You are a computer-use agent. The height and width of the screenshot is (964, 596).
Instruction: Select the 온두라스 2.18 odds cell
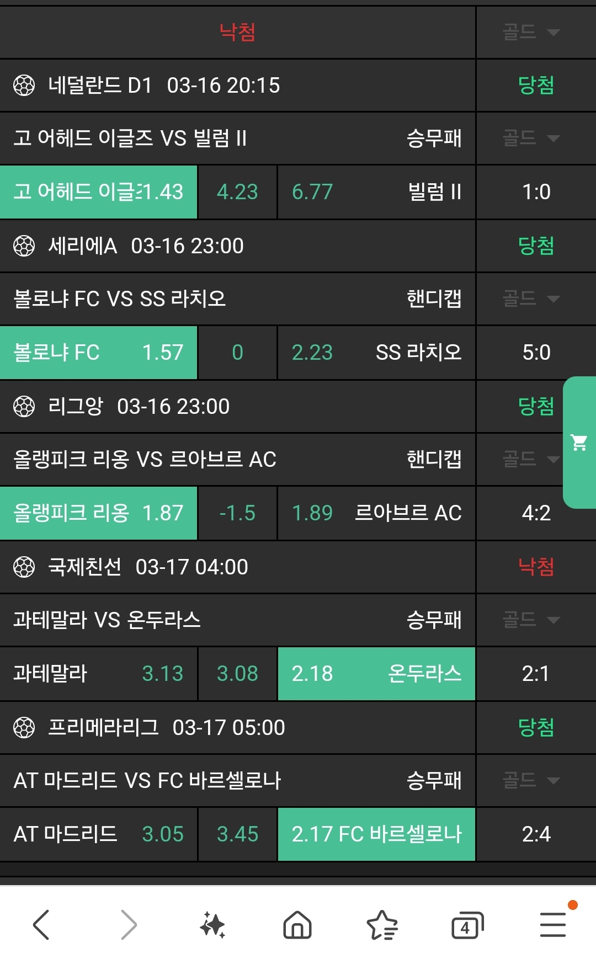[x=376, y=674]
